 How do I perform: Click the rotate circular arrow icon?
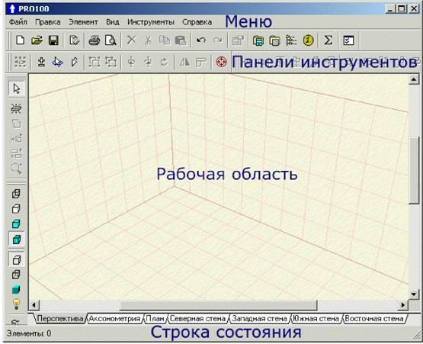164,62
